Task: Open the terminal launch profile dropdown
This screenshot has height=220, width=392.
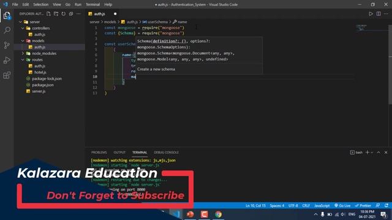Action: pyautogui.click(x=372, y=152)
